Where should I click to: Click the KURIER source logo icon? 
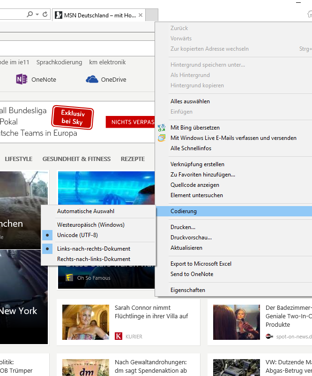coord(119,336)
